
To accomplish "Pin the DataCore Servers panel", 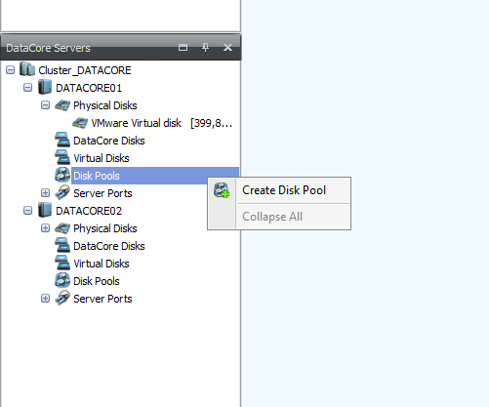I will pyautogui.click(x=205, y=48).
